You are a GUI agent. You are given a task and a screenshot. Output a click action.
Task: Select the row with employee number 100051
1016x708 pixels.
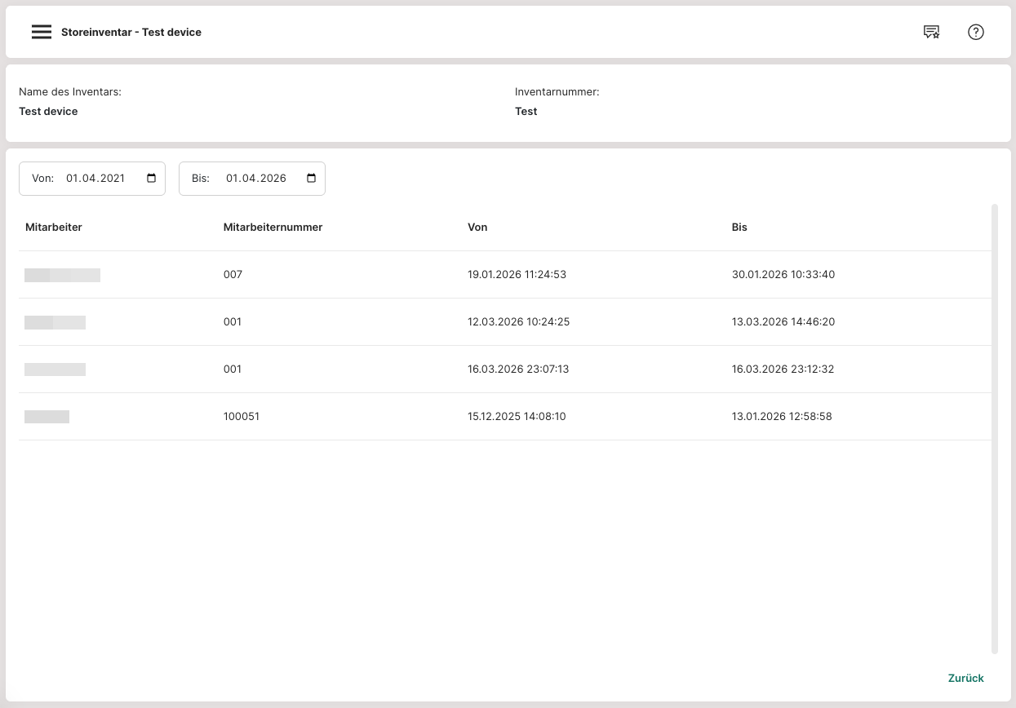(x=241, y=417)
